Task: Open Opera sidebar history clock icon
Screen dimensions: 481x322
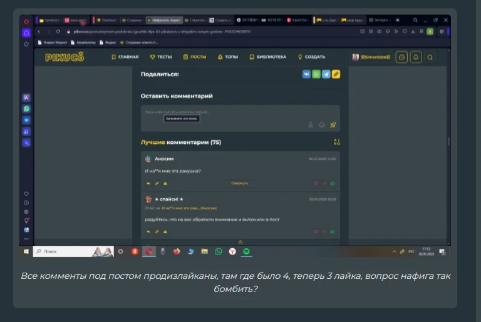Action: coord(26,203)
